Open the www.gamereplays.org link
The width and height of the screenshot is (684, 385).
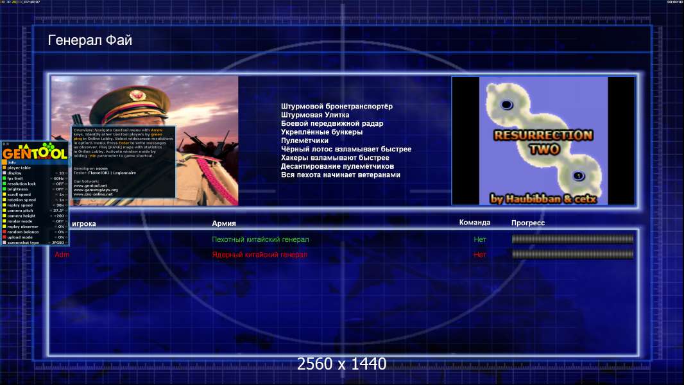[96, 190]
